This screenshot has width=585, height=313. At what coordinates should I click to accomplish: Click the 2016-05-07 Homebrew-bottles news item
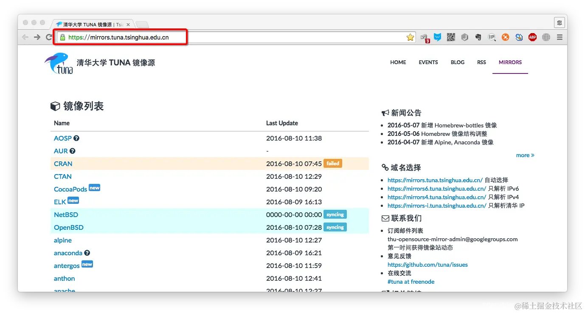[442, 125]
